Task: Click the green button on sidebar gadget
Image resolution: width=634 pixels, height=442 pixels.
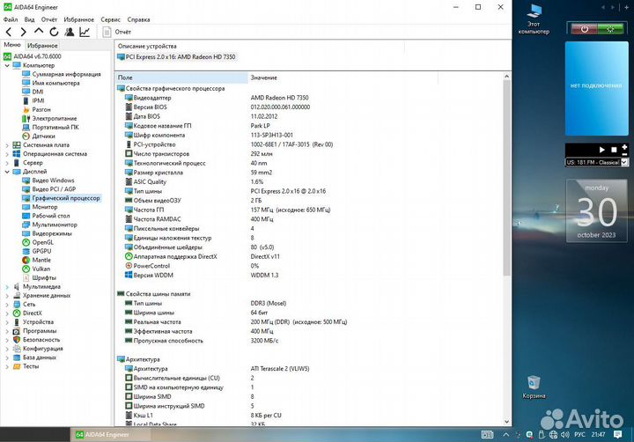Action: 609,28
